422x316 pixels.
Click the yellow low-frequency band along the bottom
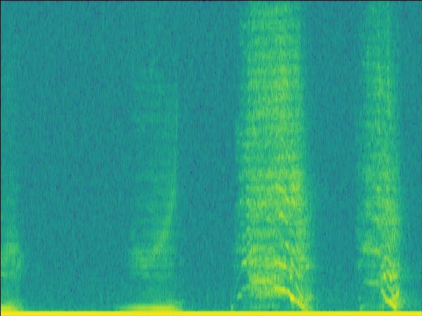(x=211, y=312)
